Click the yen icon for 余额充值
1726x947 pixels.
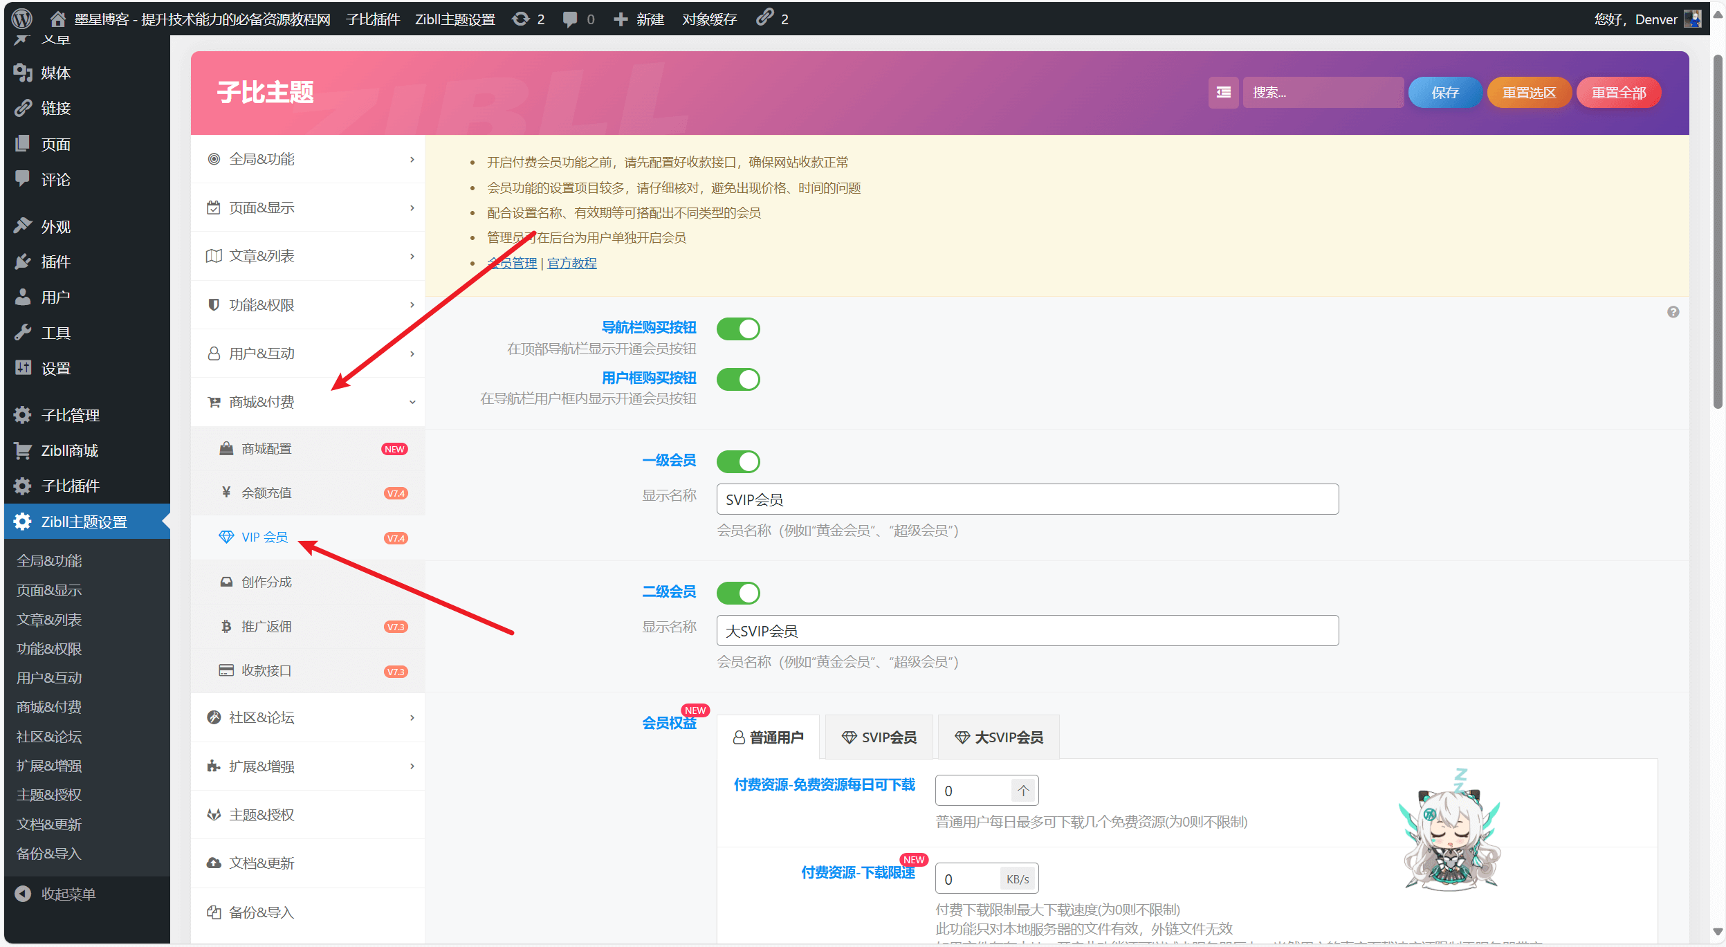226,493
